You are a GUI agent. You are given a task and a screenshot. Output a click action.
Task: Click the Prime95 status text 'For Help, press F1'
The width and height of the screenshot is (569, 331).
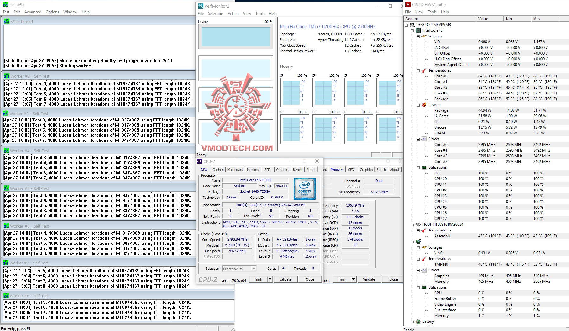click(x=16, y=328)
